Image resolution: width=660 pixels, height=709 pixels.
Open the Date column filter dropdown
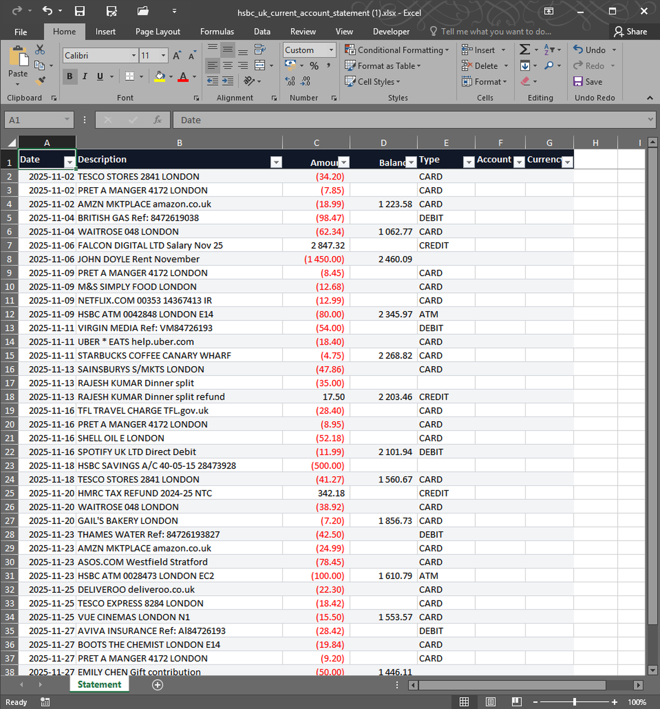click(x=69, y=162)
